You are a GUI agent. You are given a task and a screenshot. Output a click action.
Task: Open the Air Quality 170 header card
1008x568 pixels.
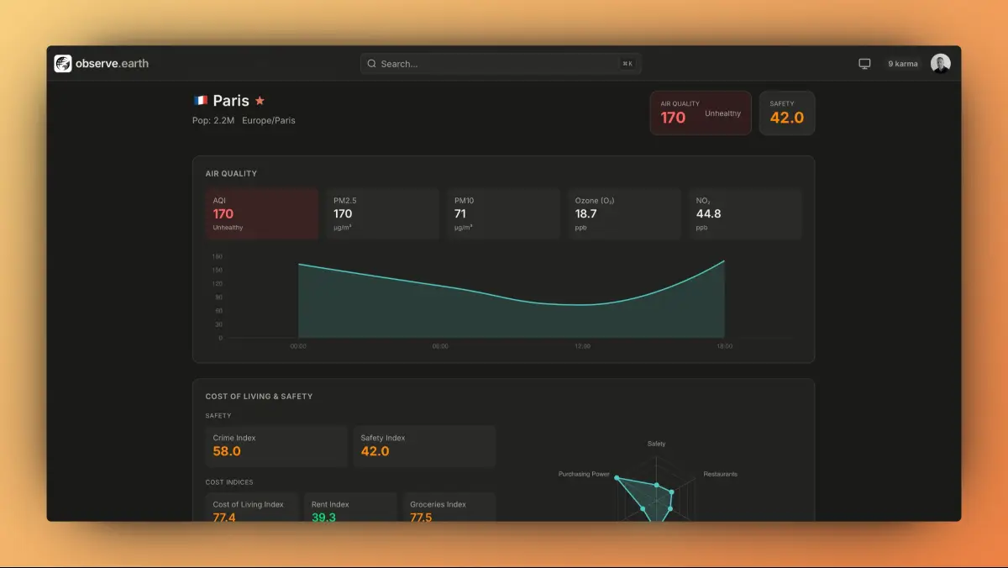[700, 113]
